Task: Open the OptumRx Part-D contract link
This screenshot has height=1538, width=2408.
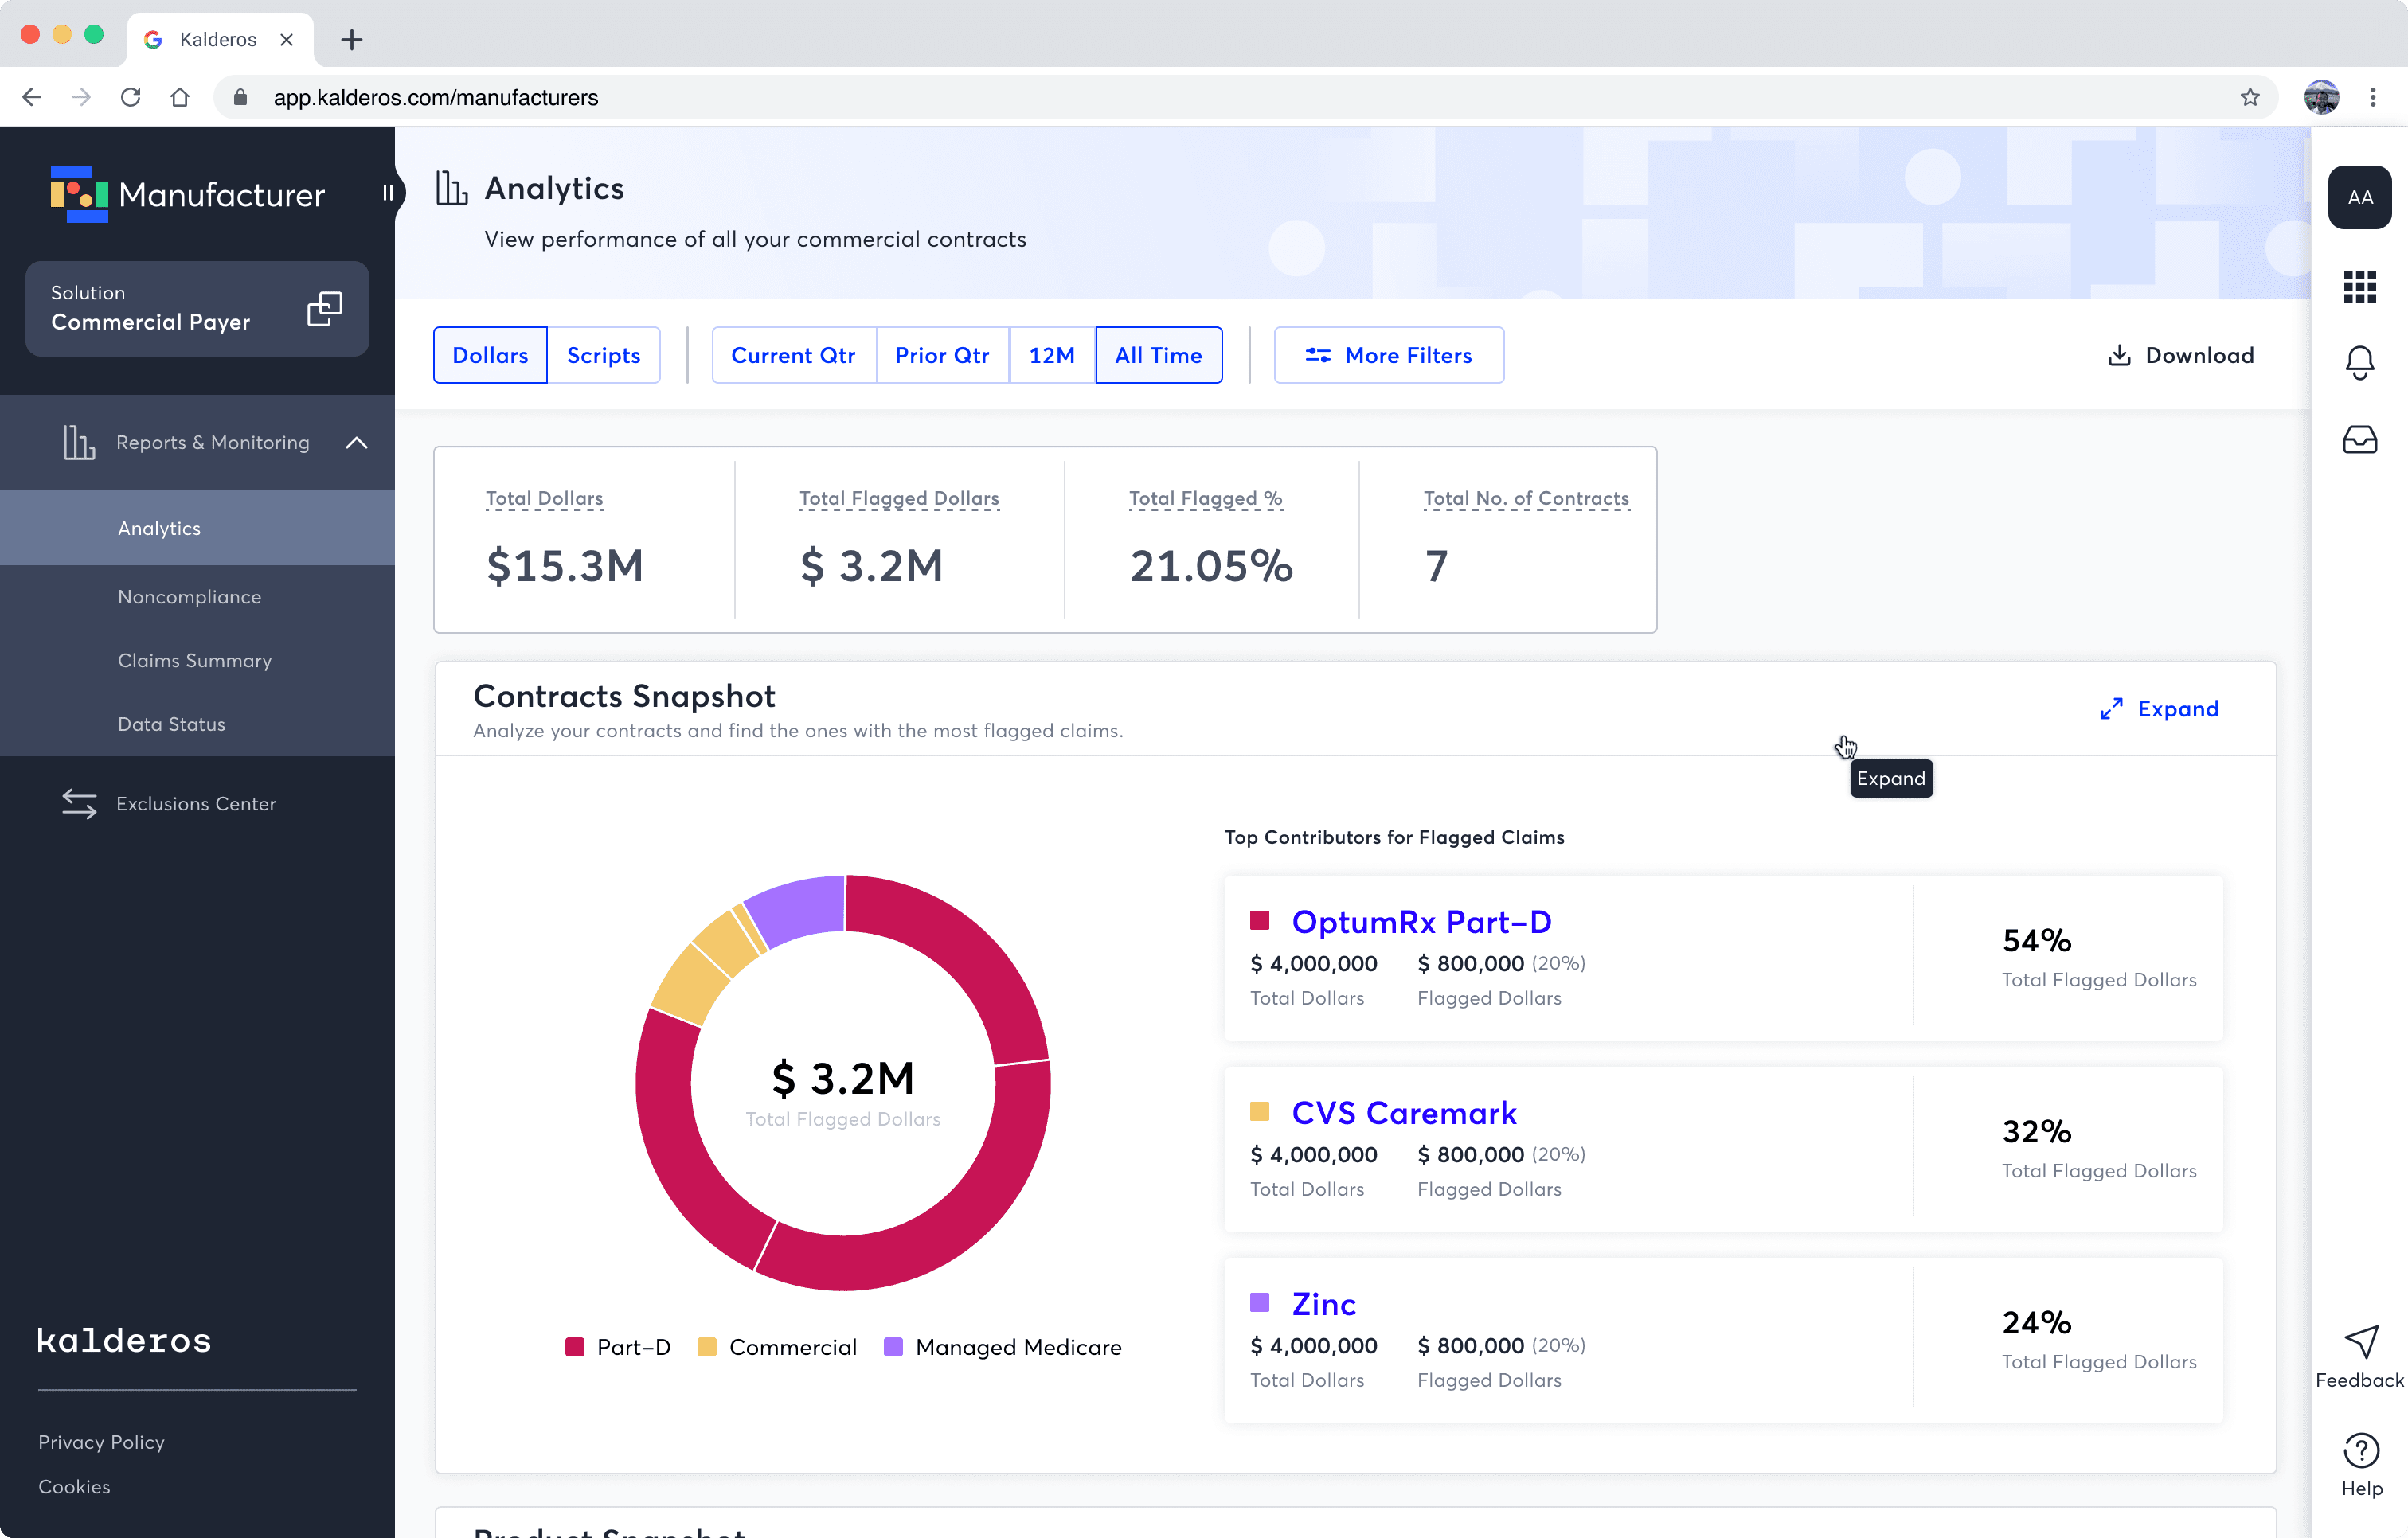Action: click(1421, 922)
